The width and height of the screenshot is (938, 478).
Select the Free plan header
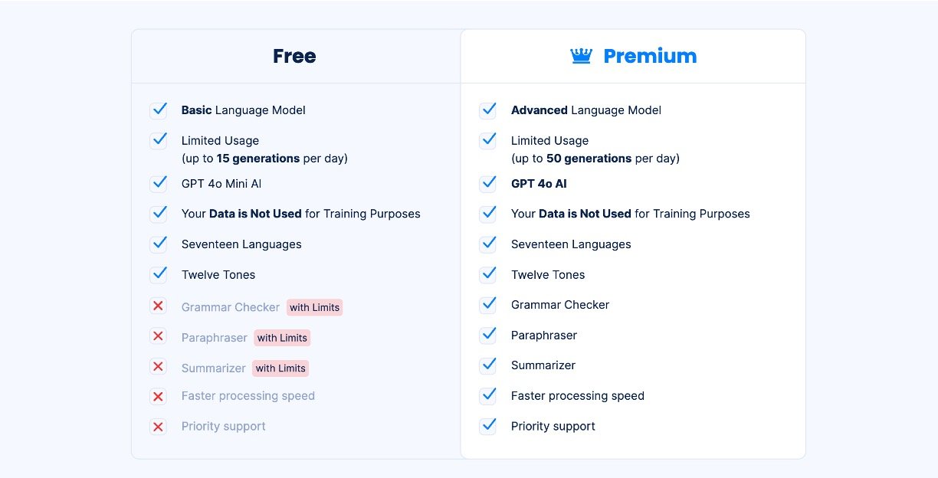click(294, 56)
